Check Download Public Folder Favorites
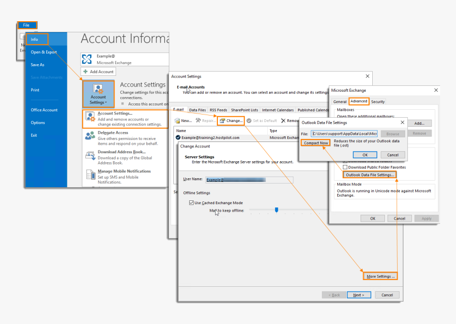Image resolution: width=456 pixels, height=324 pixels. coord(345,167)
